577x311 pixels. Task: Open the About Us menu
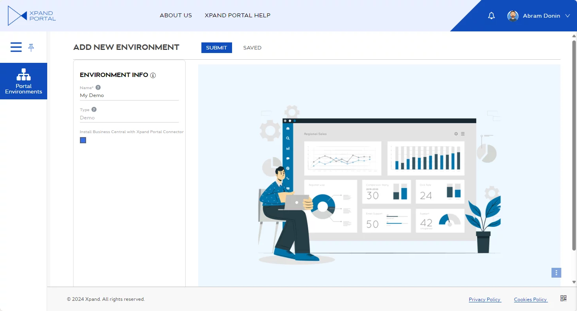tap(176, 15)
